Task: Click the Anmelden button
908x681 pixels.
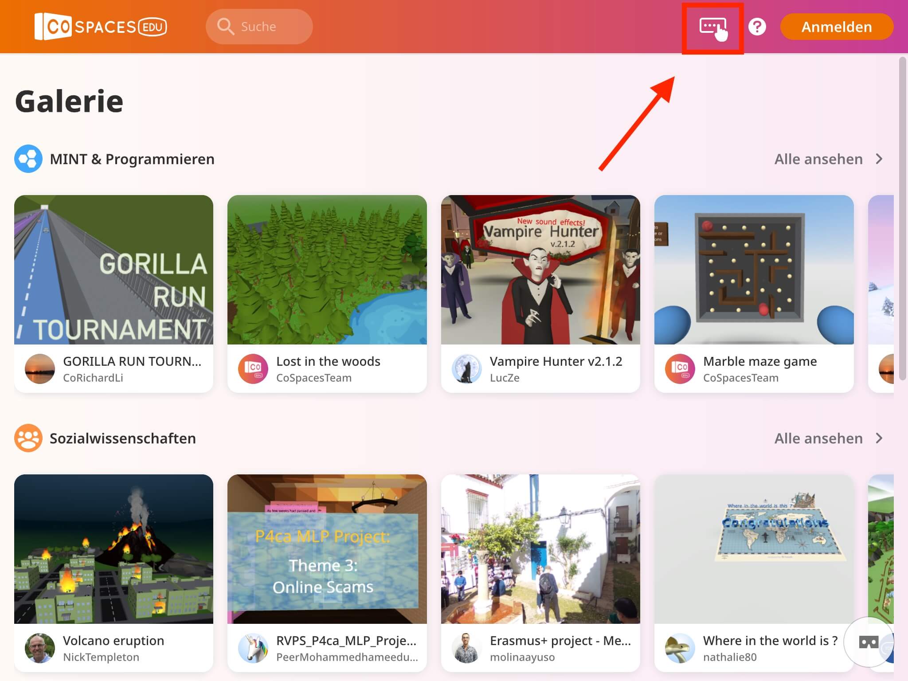Action: [837, 27]
